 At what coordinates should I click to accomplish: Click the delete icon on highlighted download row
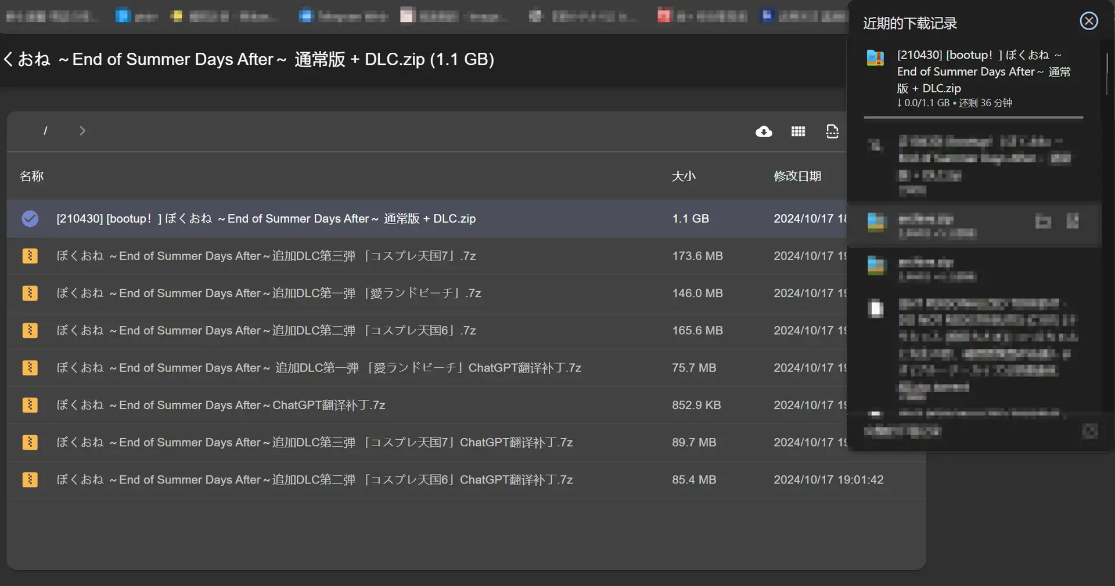click(1073, 221)
